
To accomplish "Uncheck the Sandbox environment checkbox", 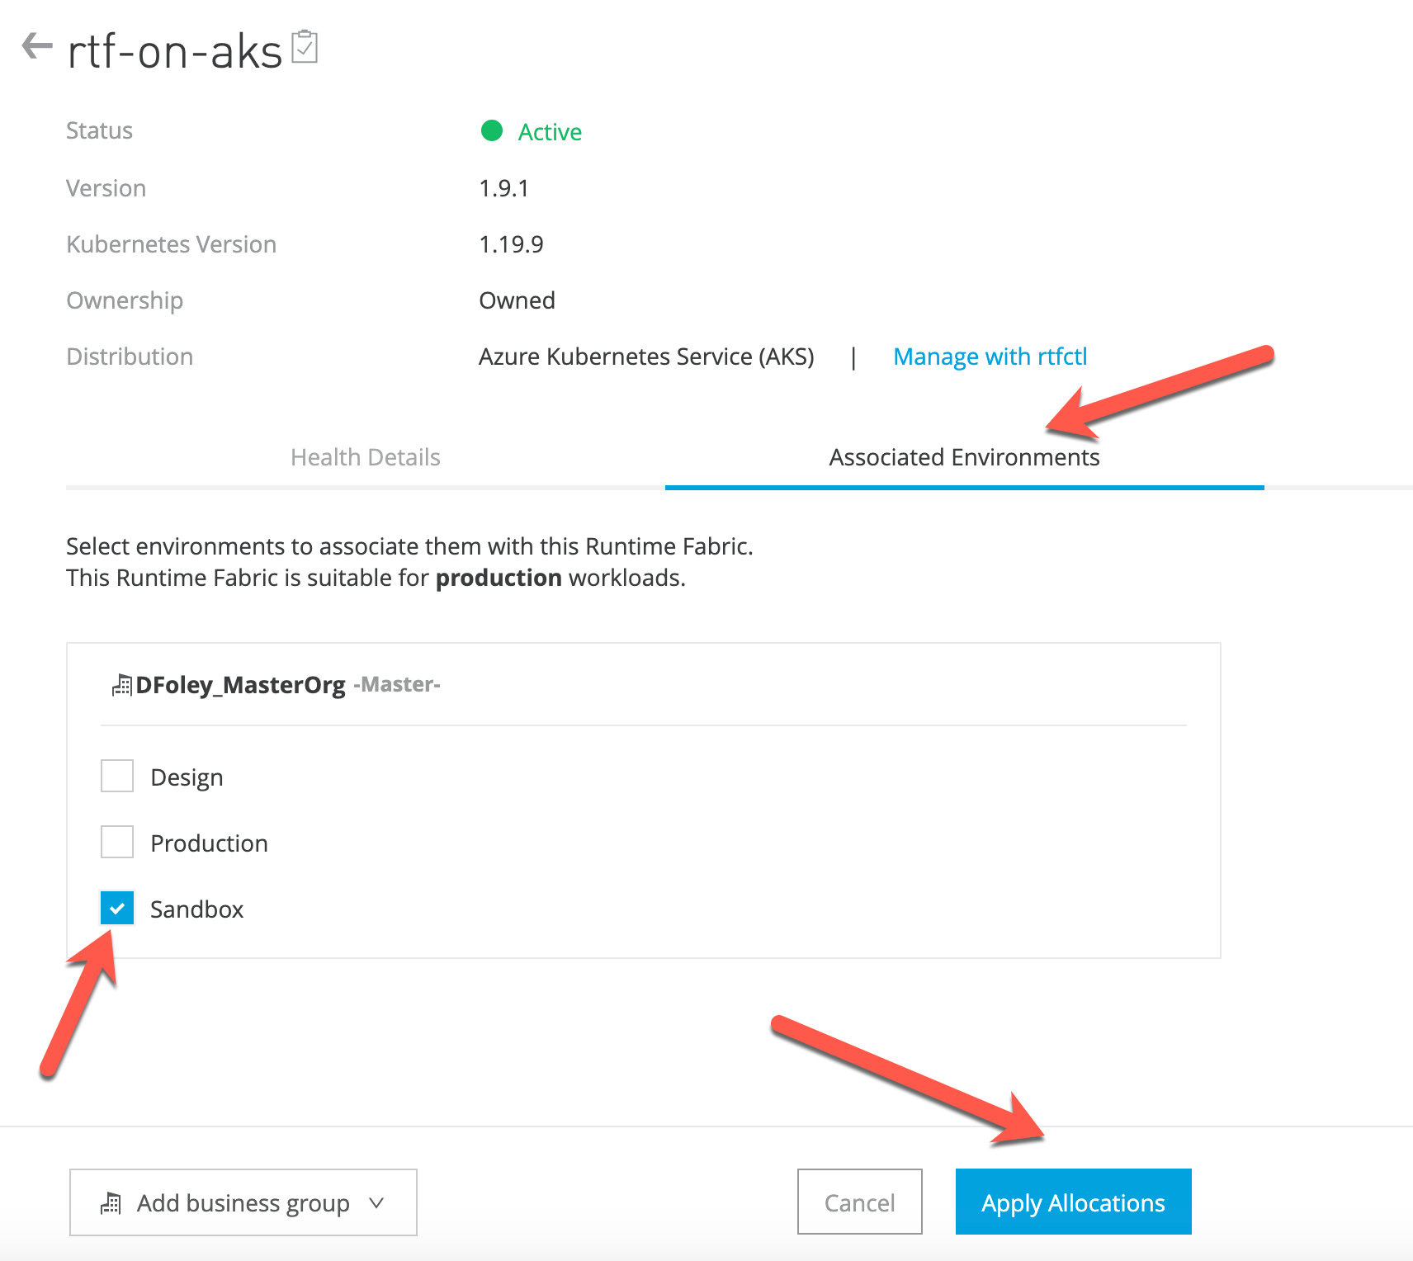I will coord(117,908).
